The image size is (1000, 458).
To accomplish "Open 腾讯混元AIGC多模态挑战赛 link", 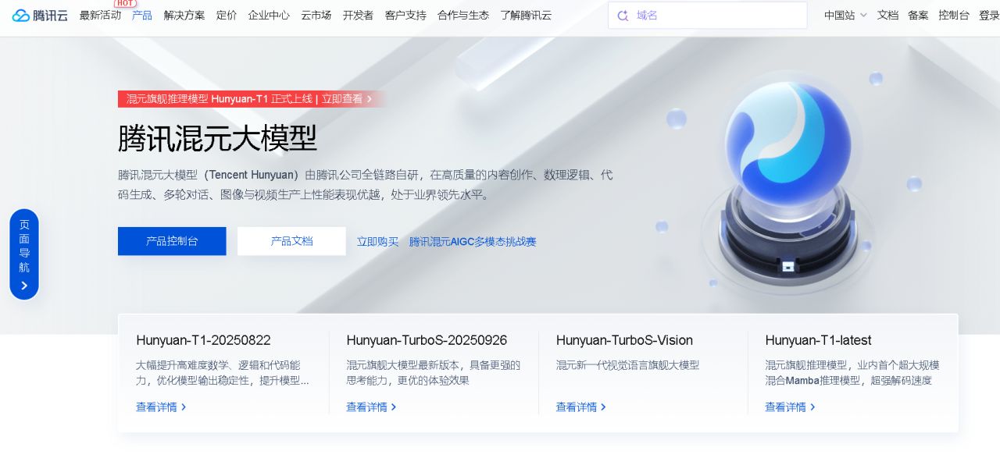I will [x=473, y=242].
